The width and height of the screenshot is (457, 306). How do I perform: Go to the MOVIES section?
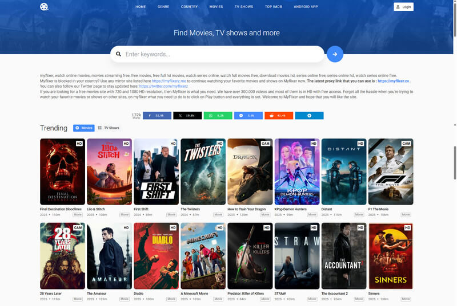click(216, 7)
